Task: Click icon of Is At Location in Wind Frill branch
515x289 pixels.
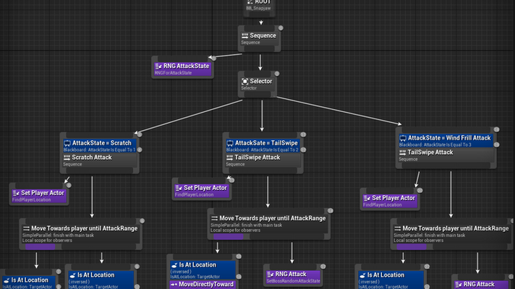Action: coord(362,275)
